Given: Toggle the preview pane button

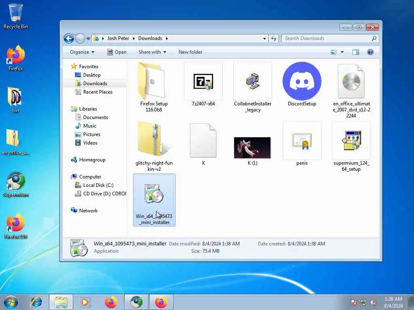Looking at the screenshot, I should tap(356, 52).
